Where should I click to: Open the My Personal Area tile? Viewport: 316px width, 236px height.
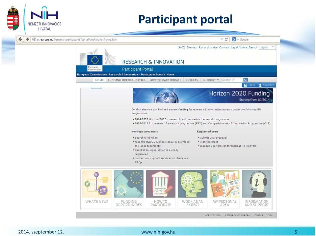pos(224,189)
